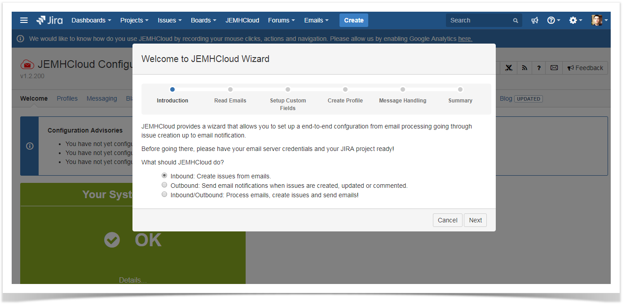The image size is (626, 306).
Task: Click the Create Profile wizard step
Action: 345,101
